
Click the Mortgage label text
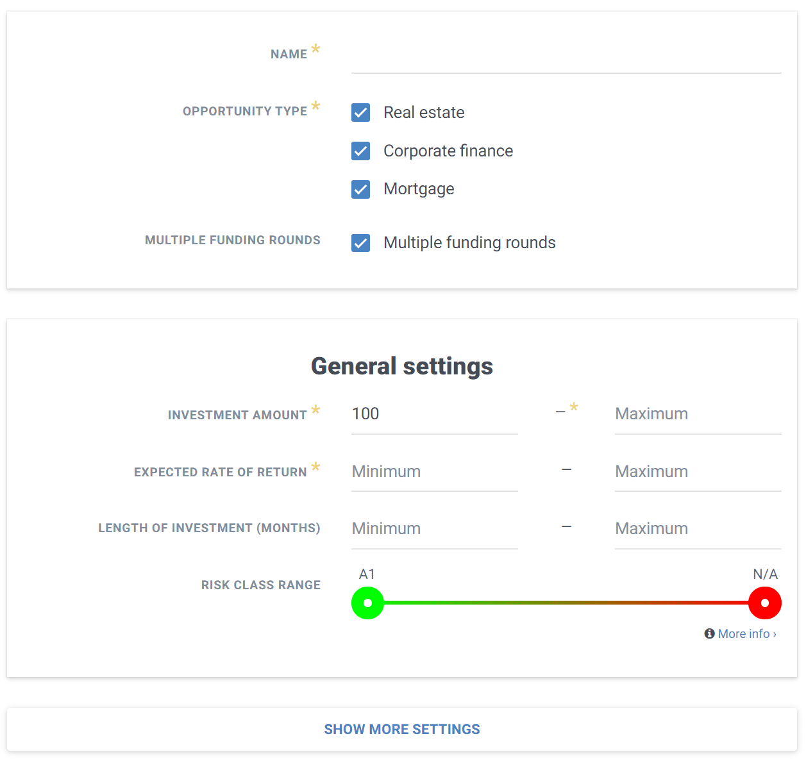tap(419, 189)
